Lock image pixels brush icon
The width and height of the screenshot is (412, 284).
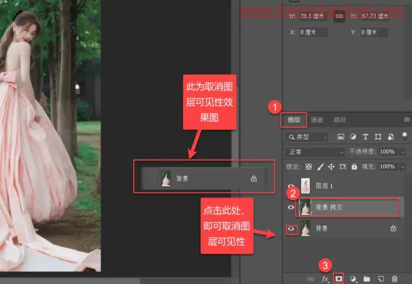pos(320,167)
